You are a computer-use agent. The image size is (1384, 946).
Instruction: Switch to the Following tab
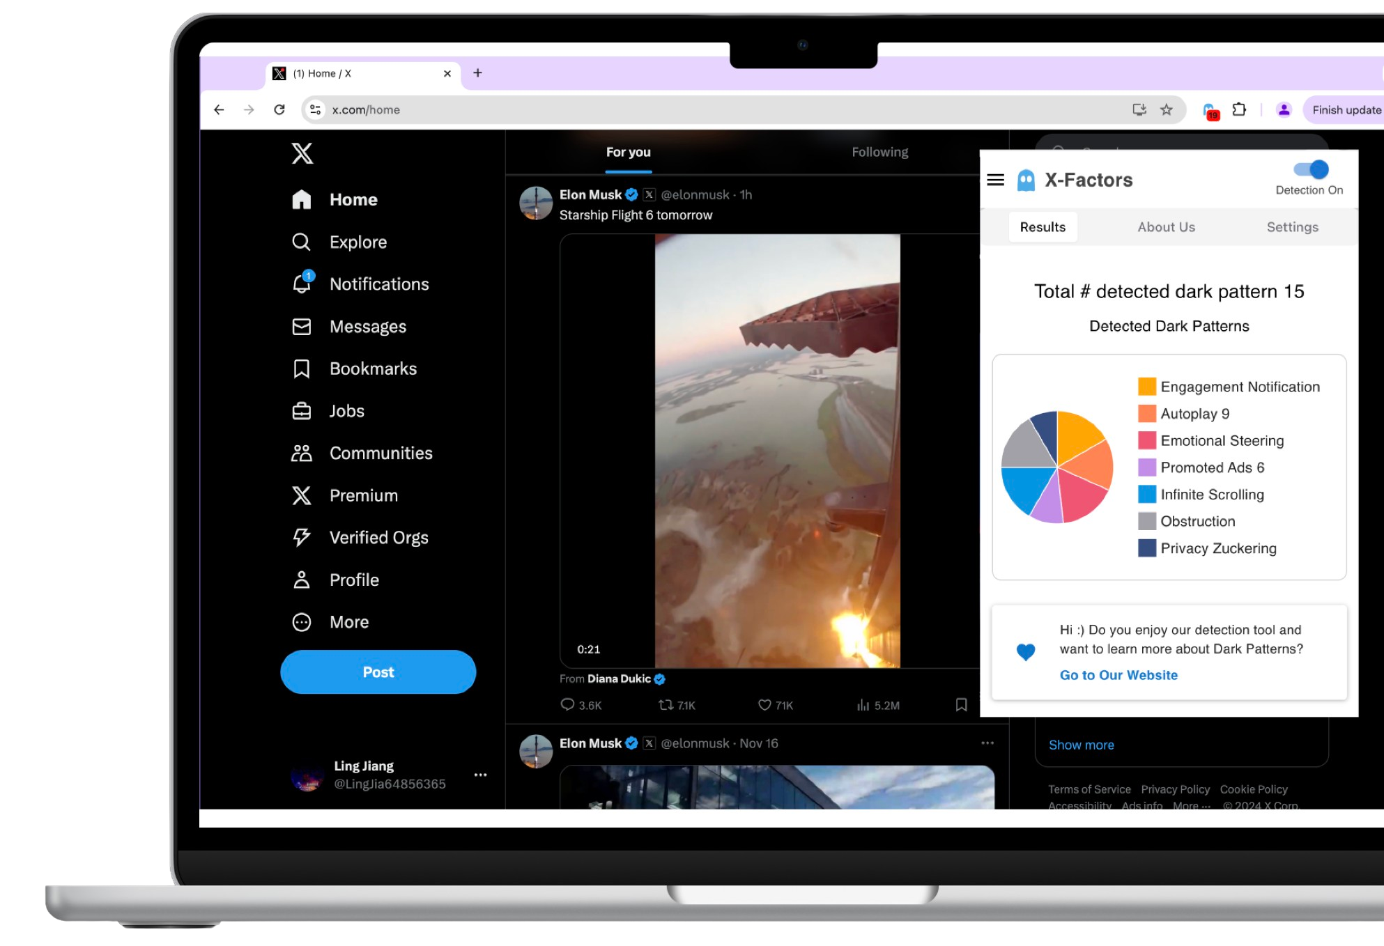click(x=880, y=152)
